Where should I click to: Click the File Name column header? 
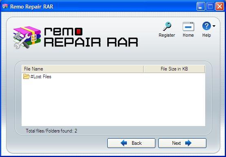tap(82, 69)
